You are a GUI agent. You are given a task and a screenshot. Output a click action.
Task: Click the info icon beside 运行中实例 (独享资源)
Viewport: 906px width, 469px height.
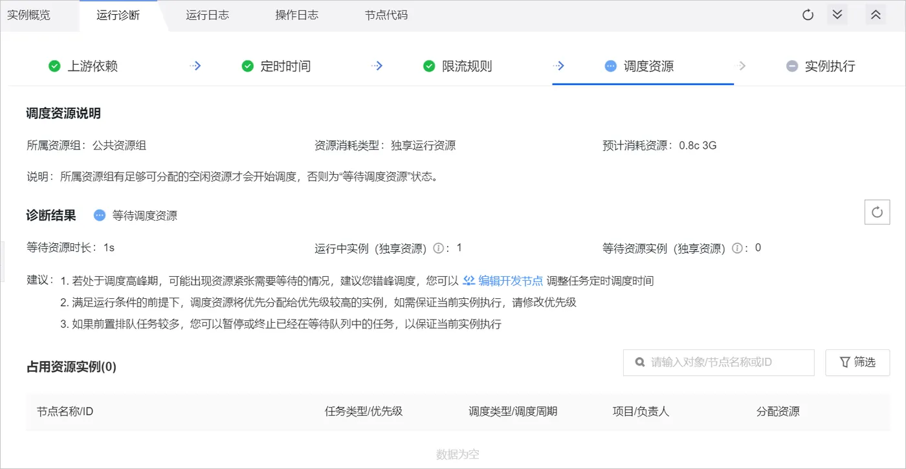click(438, 248)
